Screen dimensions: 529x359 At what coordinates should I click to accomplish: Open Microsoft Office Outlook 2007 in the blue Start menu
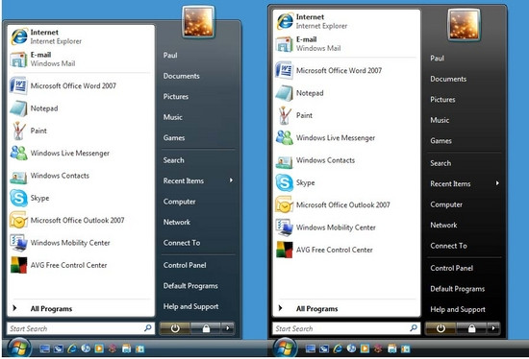pos(81,220)
